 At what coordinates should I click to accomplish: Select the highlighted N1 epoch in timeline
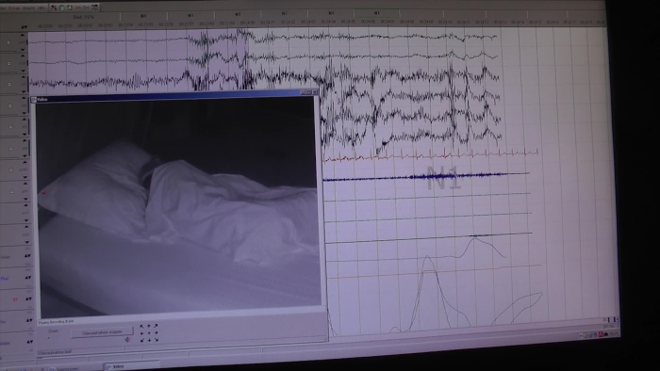tap(376, 13)
